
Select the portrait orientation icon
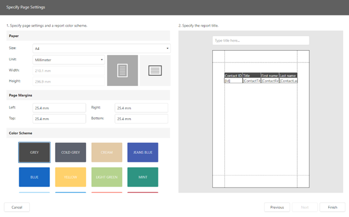pos(122,71)
